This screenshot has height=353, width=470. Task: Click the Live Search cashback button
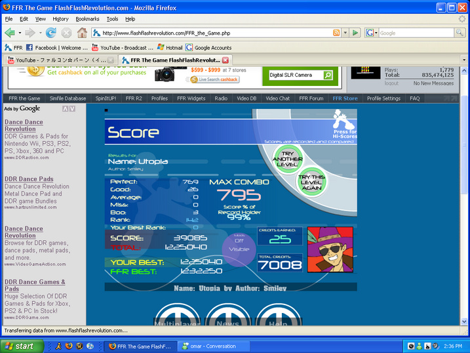coord(214,79)
